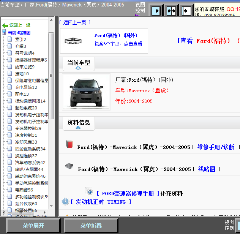The height and width of the screenshot is (234, 240).
Task: View 包含6个车型 list link
Action: (x=118, y=44)
